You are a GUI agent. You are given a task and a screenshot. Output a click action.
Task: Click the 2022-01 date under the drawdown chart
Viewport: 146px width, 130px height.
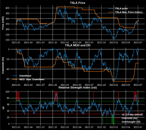tap(65, 85)
